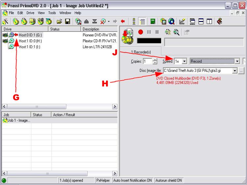Open the View menu

[41, 13]
